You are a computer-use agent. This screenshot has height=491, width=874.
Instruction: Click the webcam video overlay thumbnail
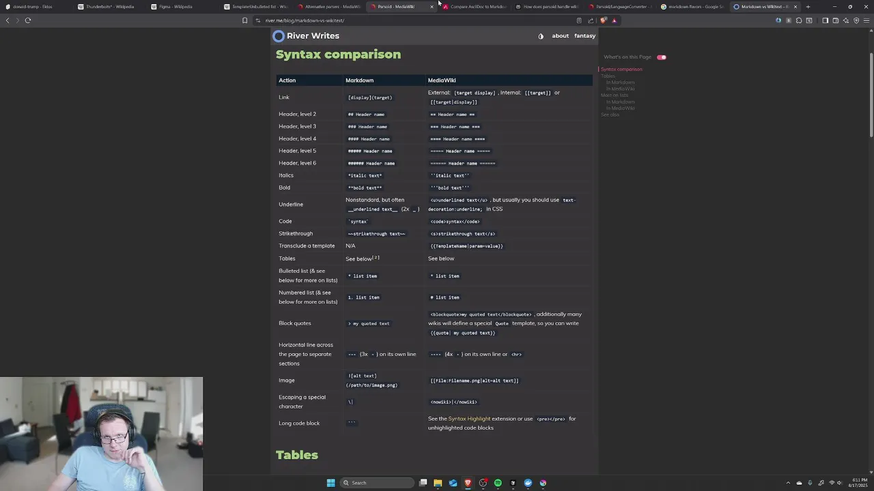pyautogui.click(x=101, y=434)
